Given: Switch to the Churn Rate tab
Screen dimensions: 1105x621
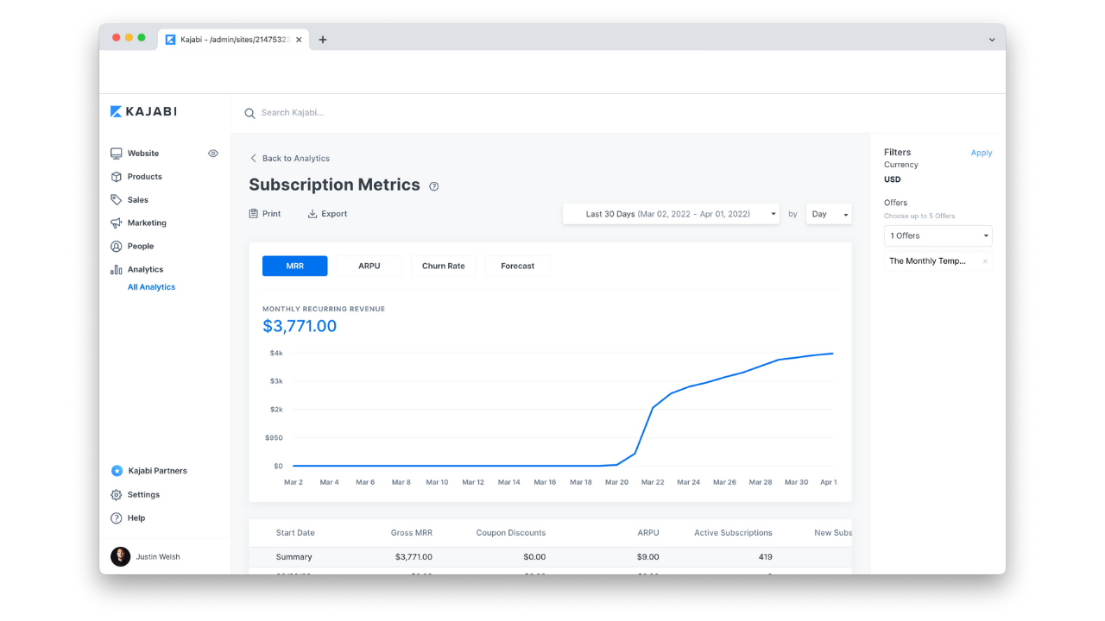Looking at the screenshot, I should point(444,266).
